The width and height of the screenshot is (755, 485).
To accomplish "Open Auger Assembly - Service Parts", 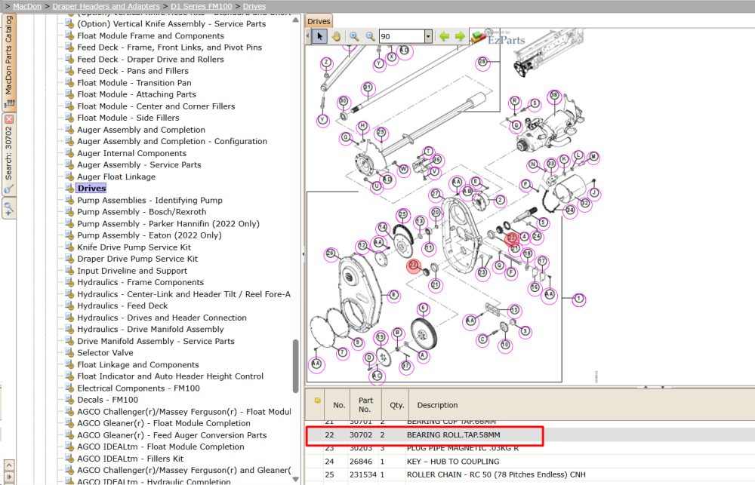I will click(139, 165).
